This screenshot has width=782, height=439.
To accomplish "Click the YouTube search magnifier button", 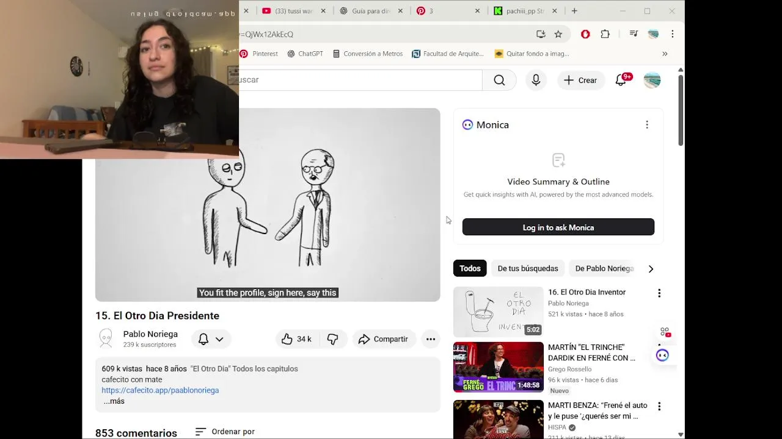I will 499,80.
